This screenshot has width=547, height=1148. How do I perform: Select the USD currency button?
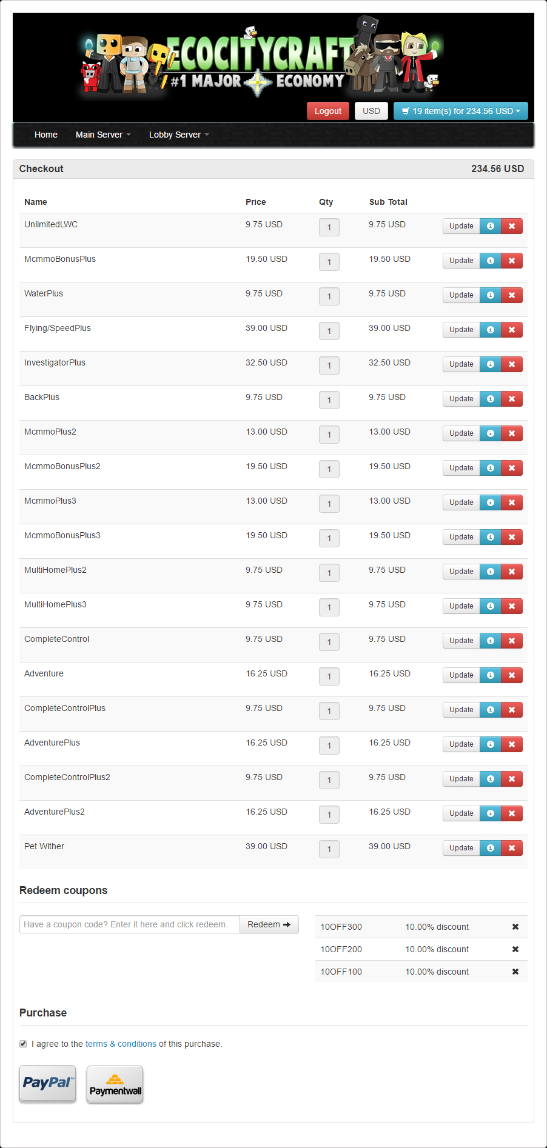point(371,111)
